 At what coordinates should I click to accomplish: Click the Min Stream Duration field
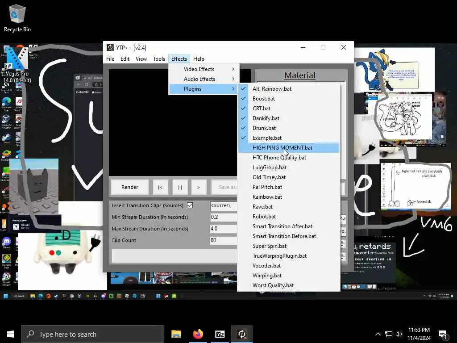coord(224,217)
